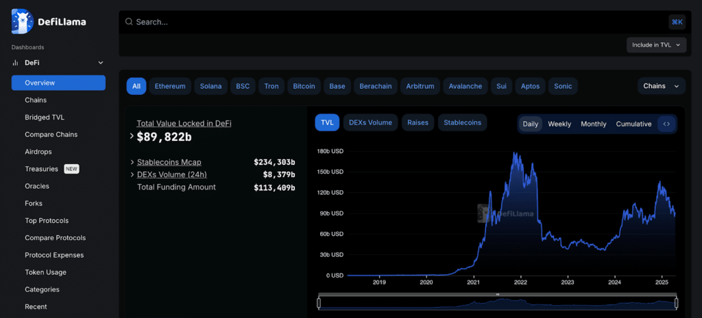Open Bridged TVL page
This screenshot has width=702, height=318.
[x=45, y=118]
